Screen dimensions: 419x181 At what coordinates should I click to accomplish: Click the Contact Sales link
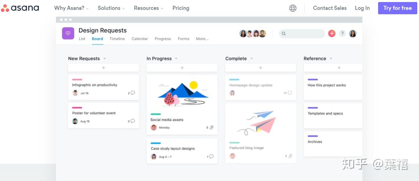tap(330, 8)
